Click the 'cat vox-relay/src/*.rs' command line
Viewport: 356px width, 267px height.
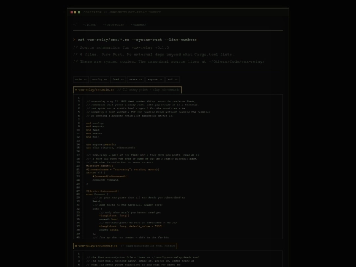pos(137,40)
